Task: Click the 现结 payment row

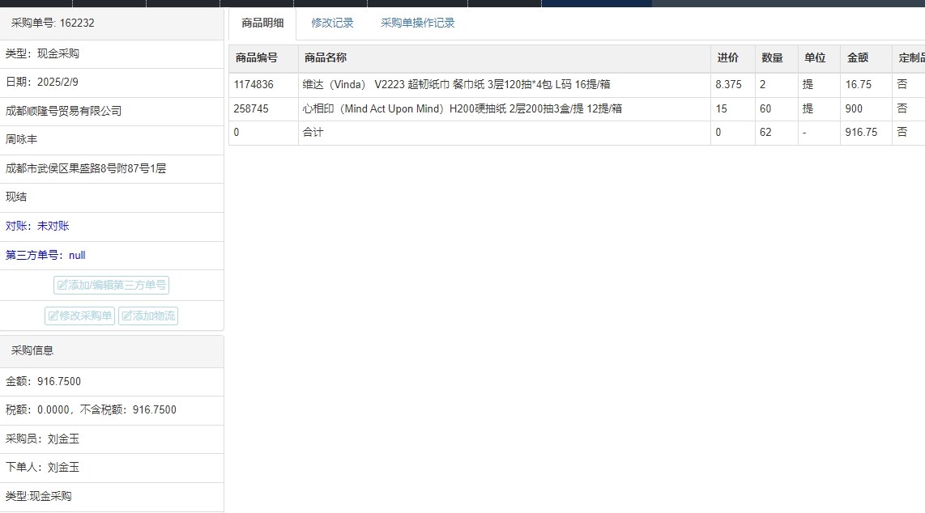Action: click(112, 197)
